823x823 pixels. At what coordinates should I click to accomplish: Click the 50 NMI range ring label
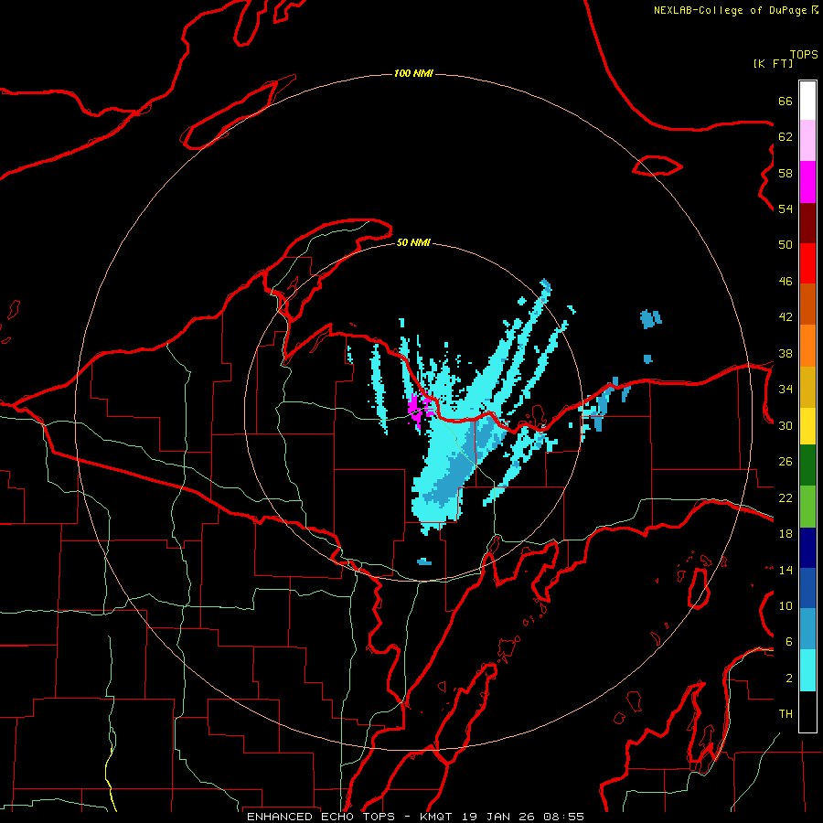click(x=413, y=242)
